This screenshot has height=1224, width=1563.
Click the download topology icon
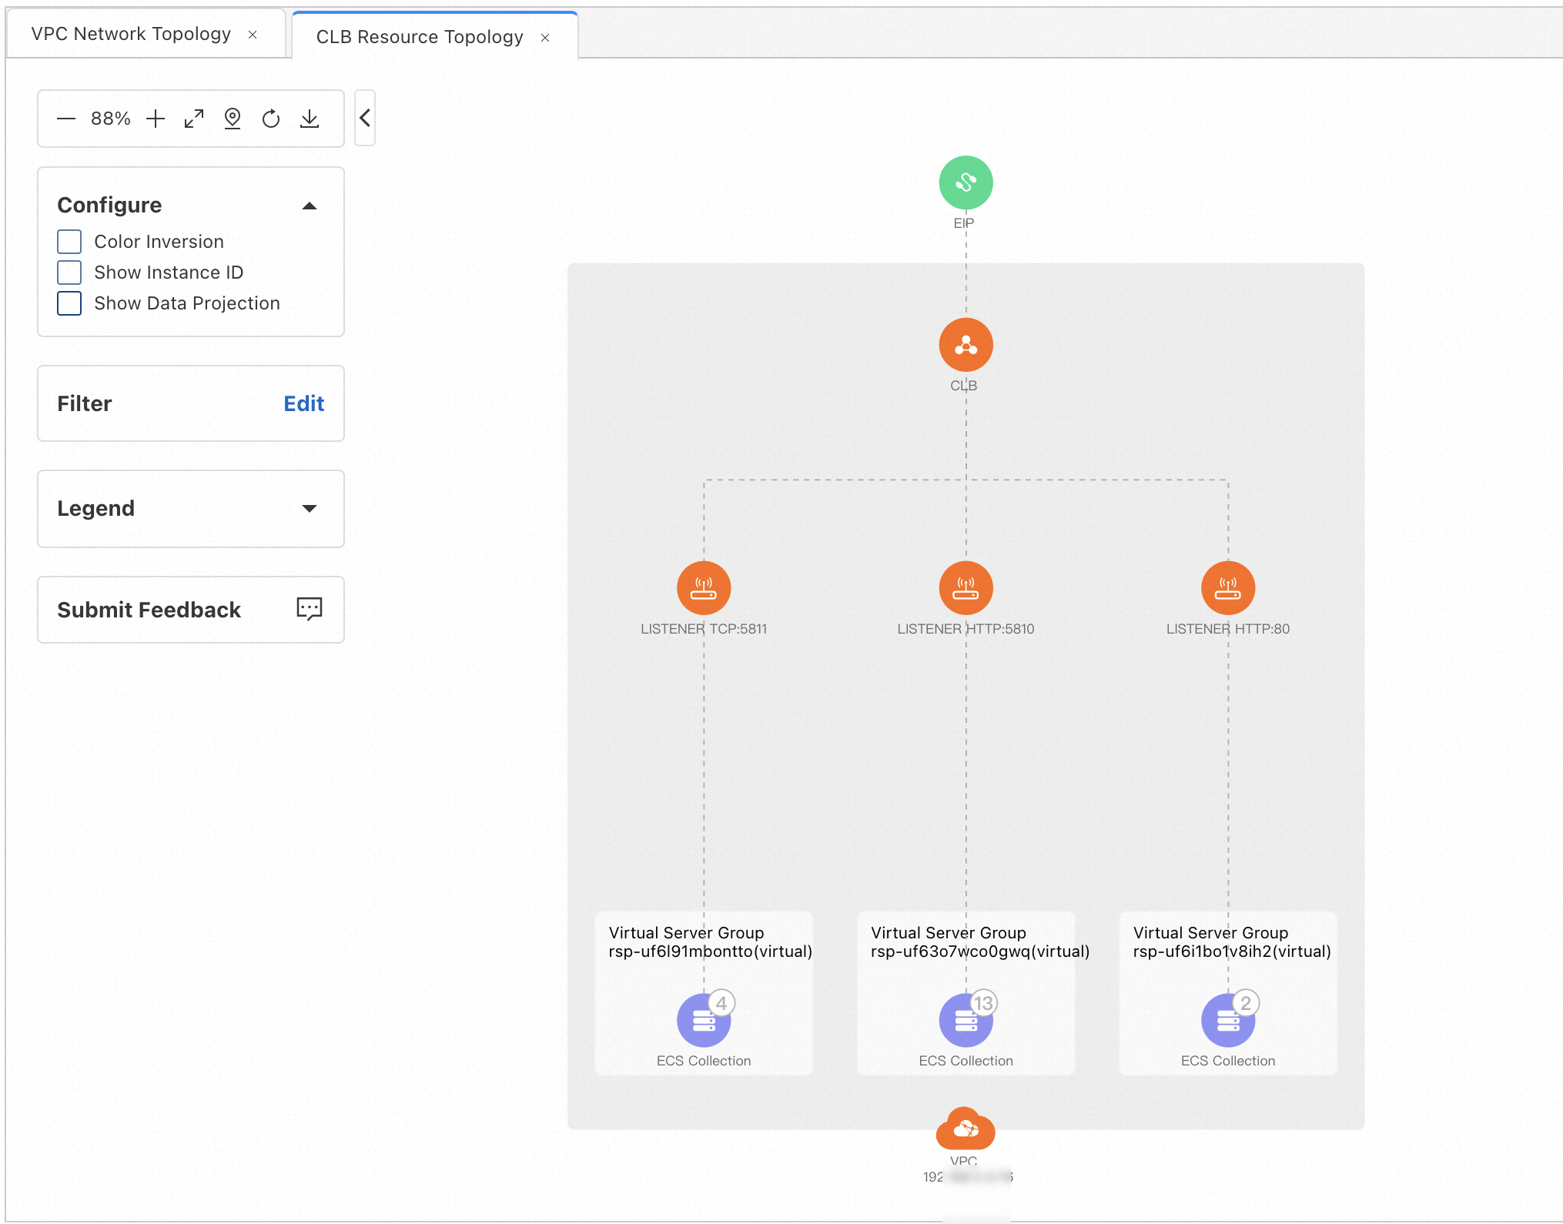point(310,119)
